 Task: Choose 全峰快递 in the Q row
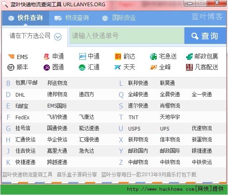point(138,95)
